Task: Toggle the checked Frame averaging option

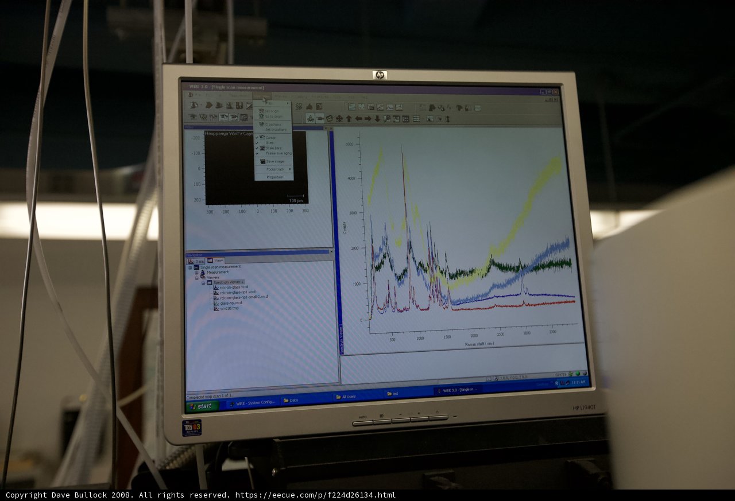Action: 273,153
